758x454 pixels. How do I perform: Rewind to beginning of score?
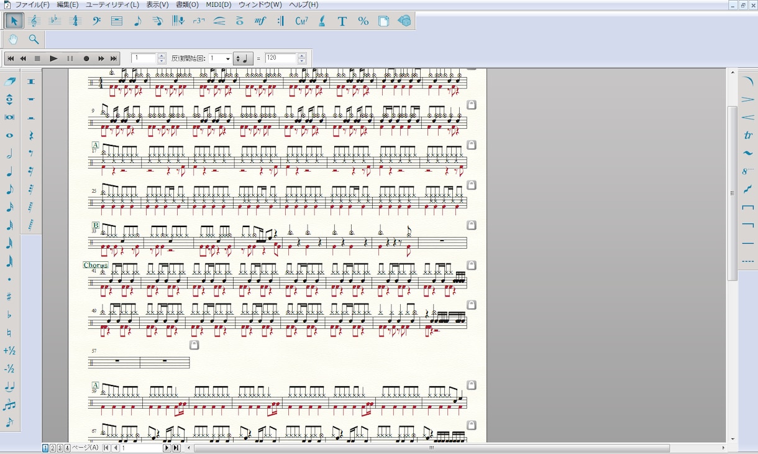[x=11, y=58]
